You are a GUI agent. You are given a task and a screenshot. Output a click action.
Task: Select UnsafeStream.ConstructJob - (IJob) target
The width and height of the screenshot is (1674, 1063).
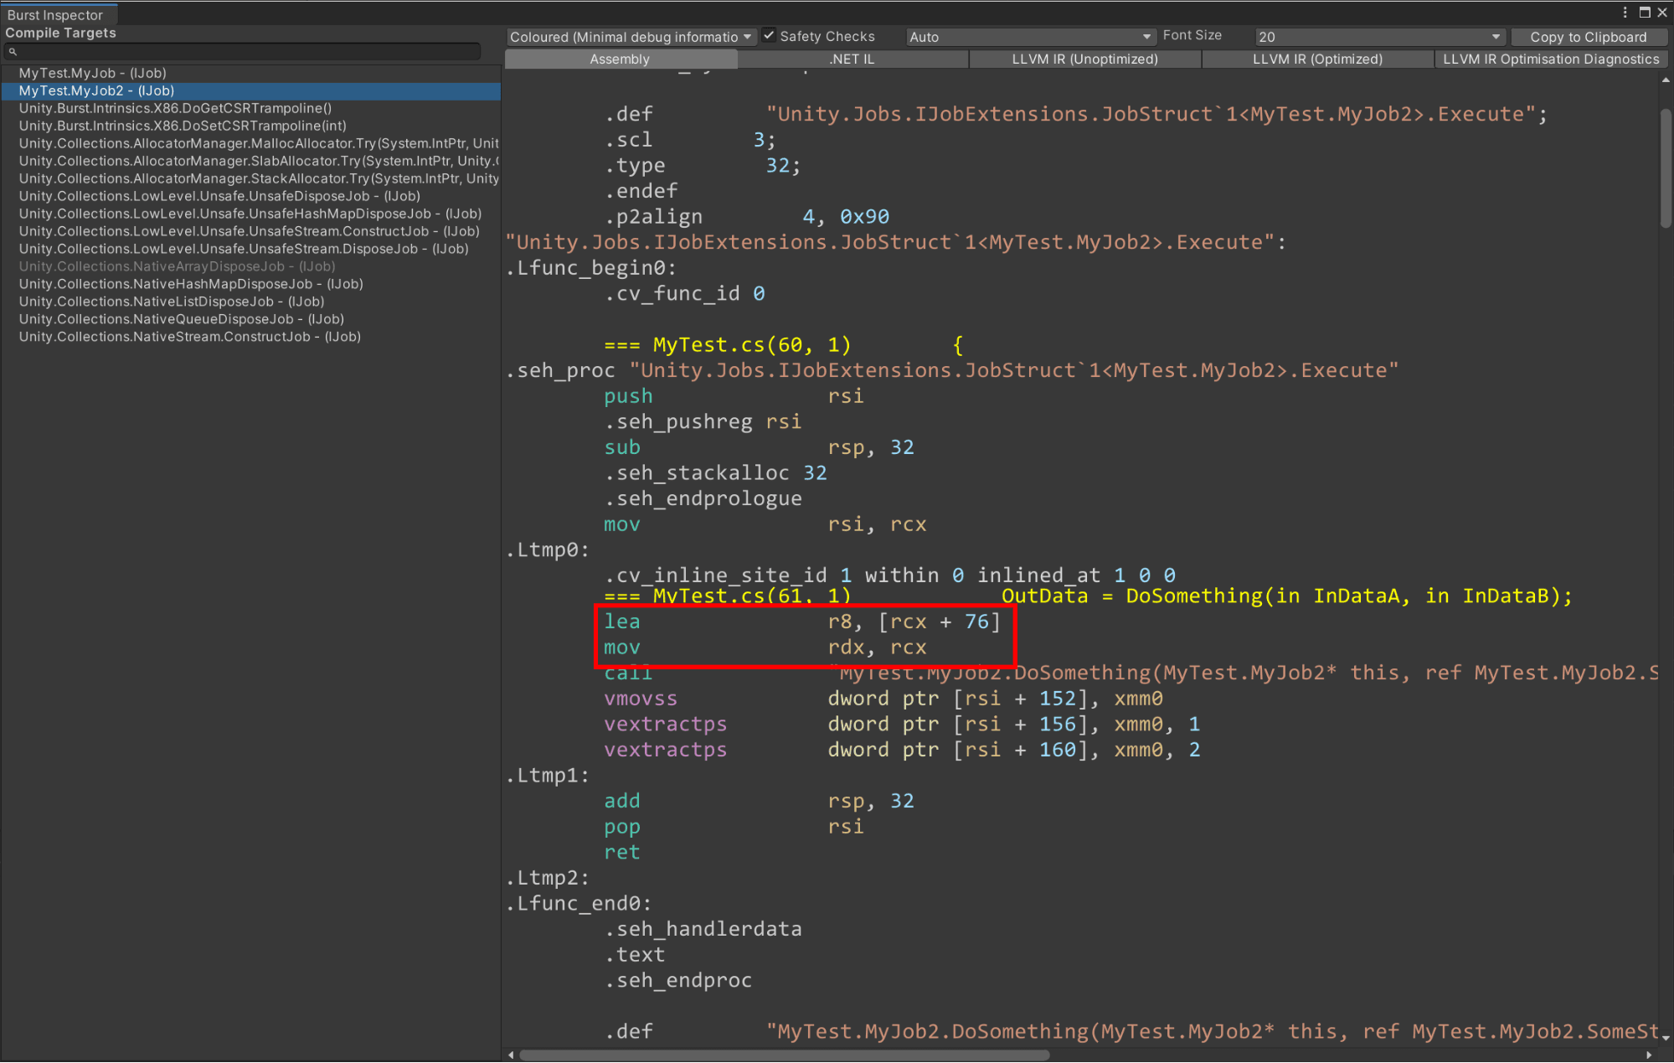coord(250,231)
